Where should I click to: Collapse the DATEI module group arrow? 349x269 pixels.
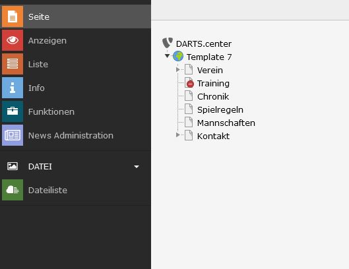click(137, 166)
